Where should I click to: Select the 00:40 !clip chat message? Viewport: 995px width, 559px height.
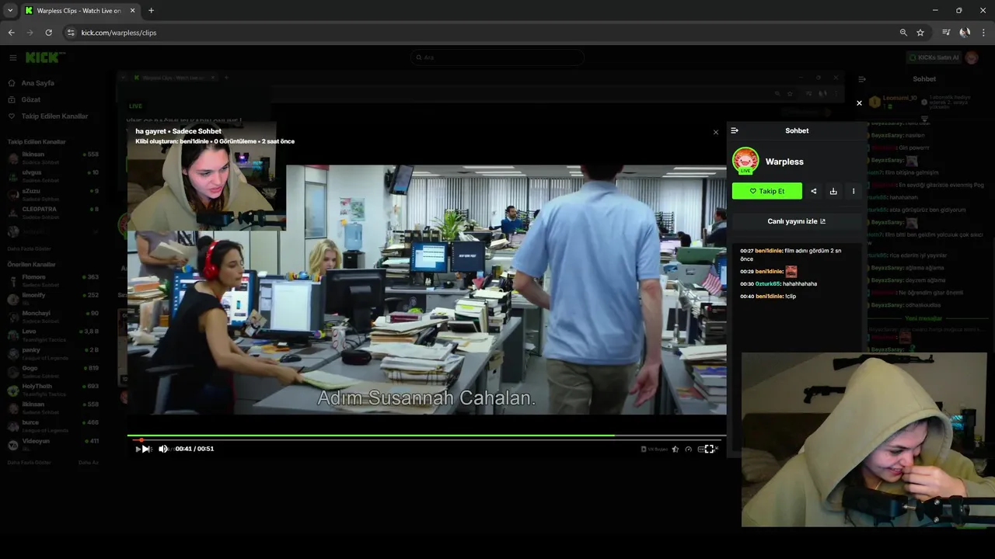(768, 297)
